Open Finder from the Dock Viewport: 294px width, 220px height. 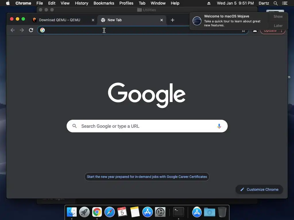click(x=72, y=212)
